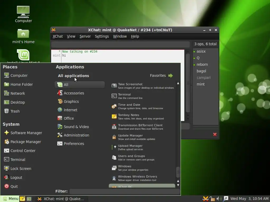
Task: Open View menu in XChat
Action: click(71, 36)
